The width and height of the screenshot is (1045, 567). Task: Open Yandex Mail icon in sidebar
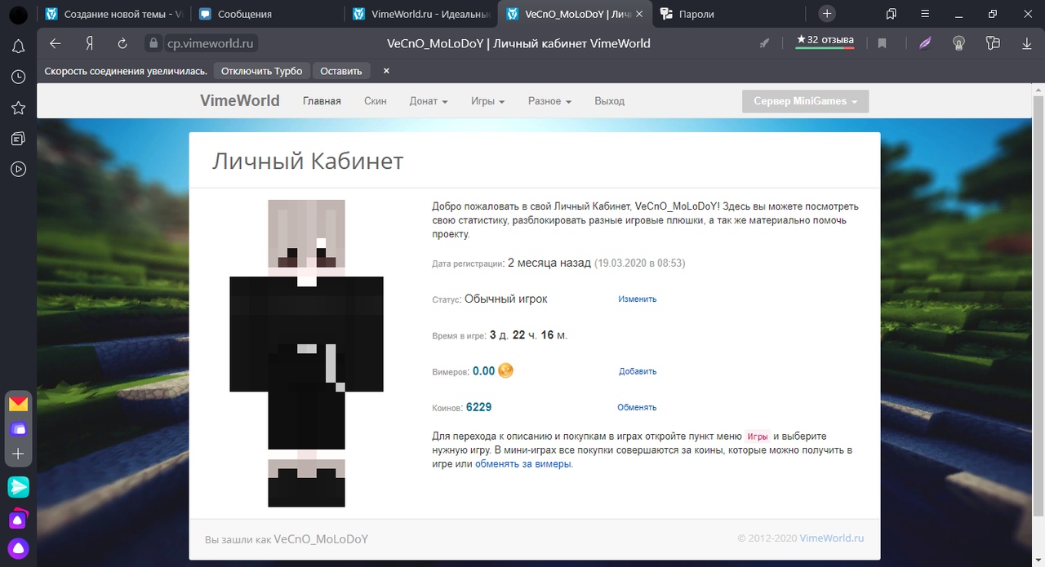click(18, 403)
